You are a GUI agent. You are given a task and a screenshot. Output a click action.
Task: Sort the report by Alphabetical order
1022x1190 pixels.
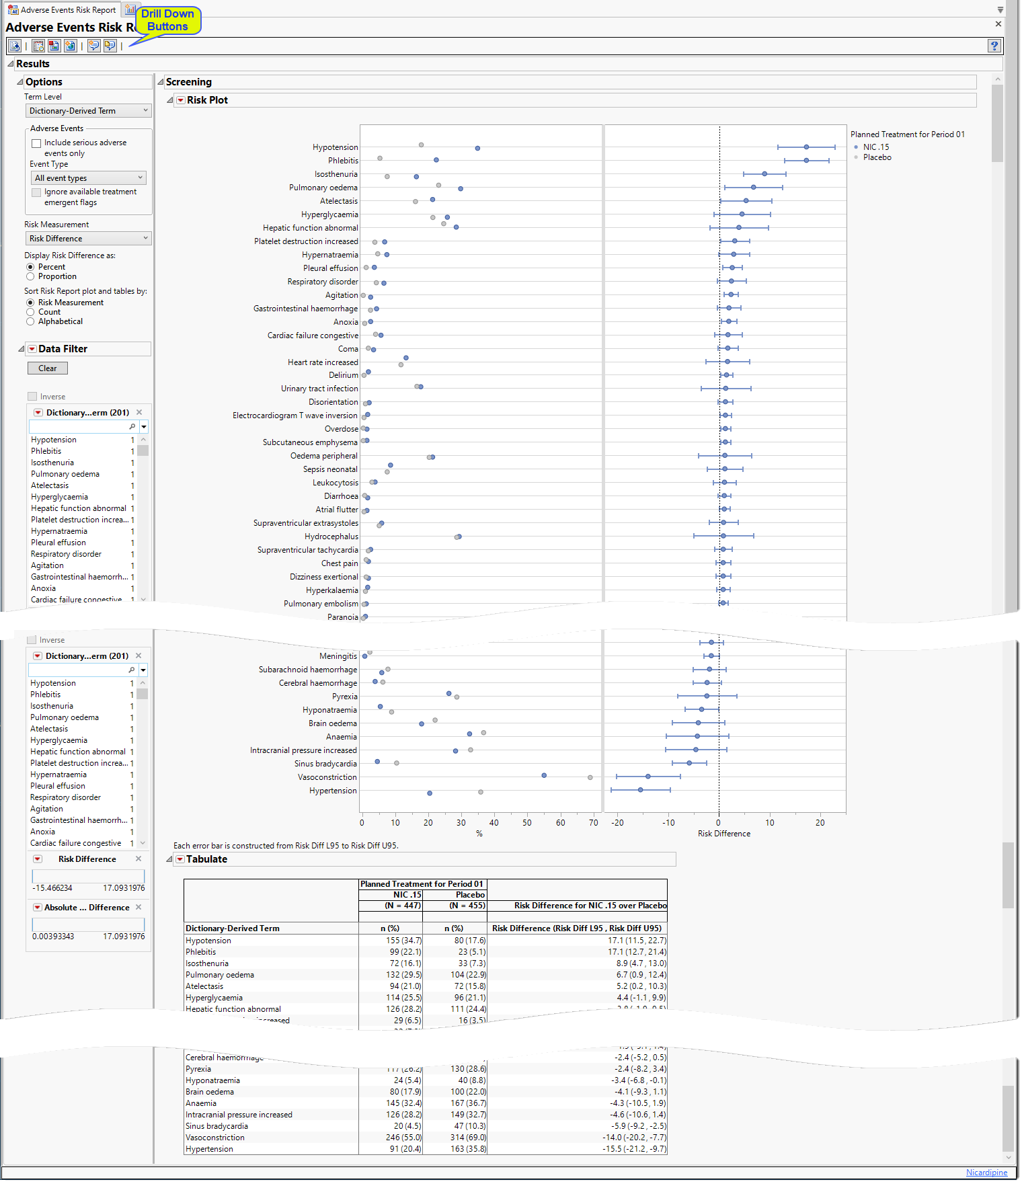point(30,321)
